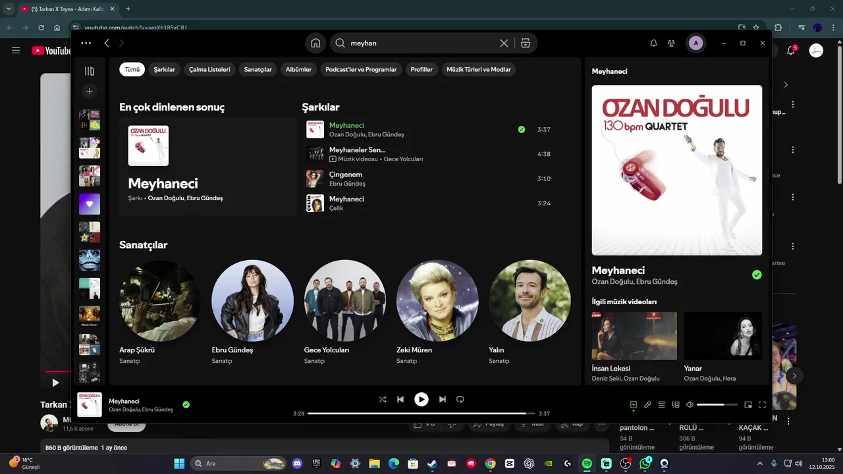Open the miniplayer
The image size is (843, 474).
[x=748, y=405]
